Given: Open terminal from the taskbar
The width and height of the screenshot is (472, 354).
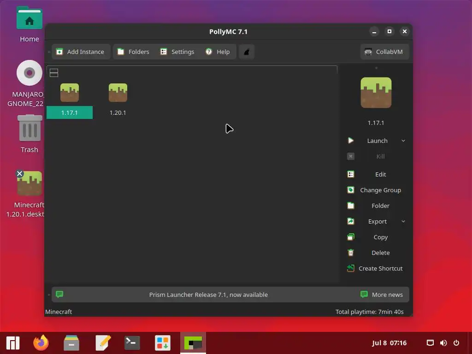Looking at the screenshot, I should [132, 343].
